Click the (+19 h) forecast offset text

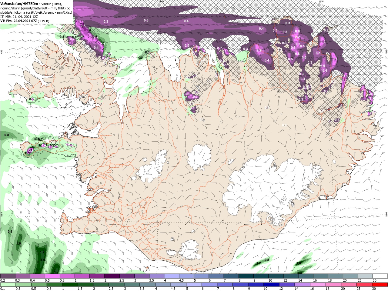point(44,21)
